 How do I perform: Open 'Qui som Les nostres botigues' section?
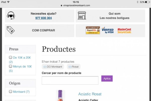[x=115, y=16]
